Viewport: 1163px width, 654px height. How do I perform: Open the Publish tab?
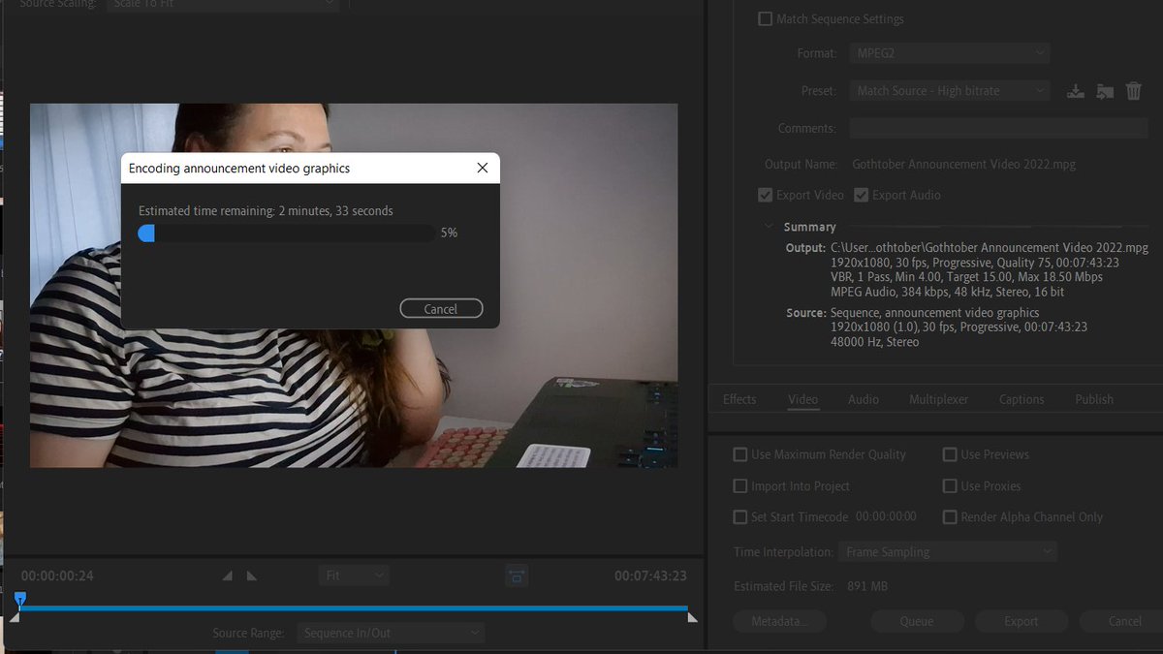pyautogui.click(x=1094, y=399)
